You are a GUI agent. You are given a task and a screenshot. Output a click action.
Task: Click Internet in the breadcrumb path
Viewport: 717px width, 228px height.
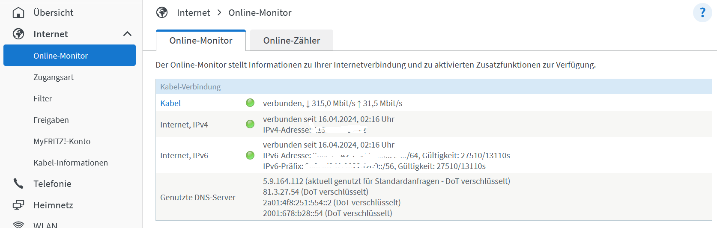pyautogui.click(x=193, y=13)
